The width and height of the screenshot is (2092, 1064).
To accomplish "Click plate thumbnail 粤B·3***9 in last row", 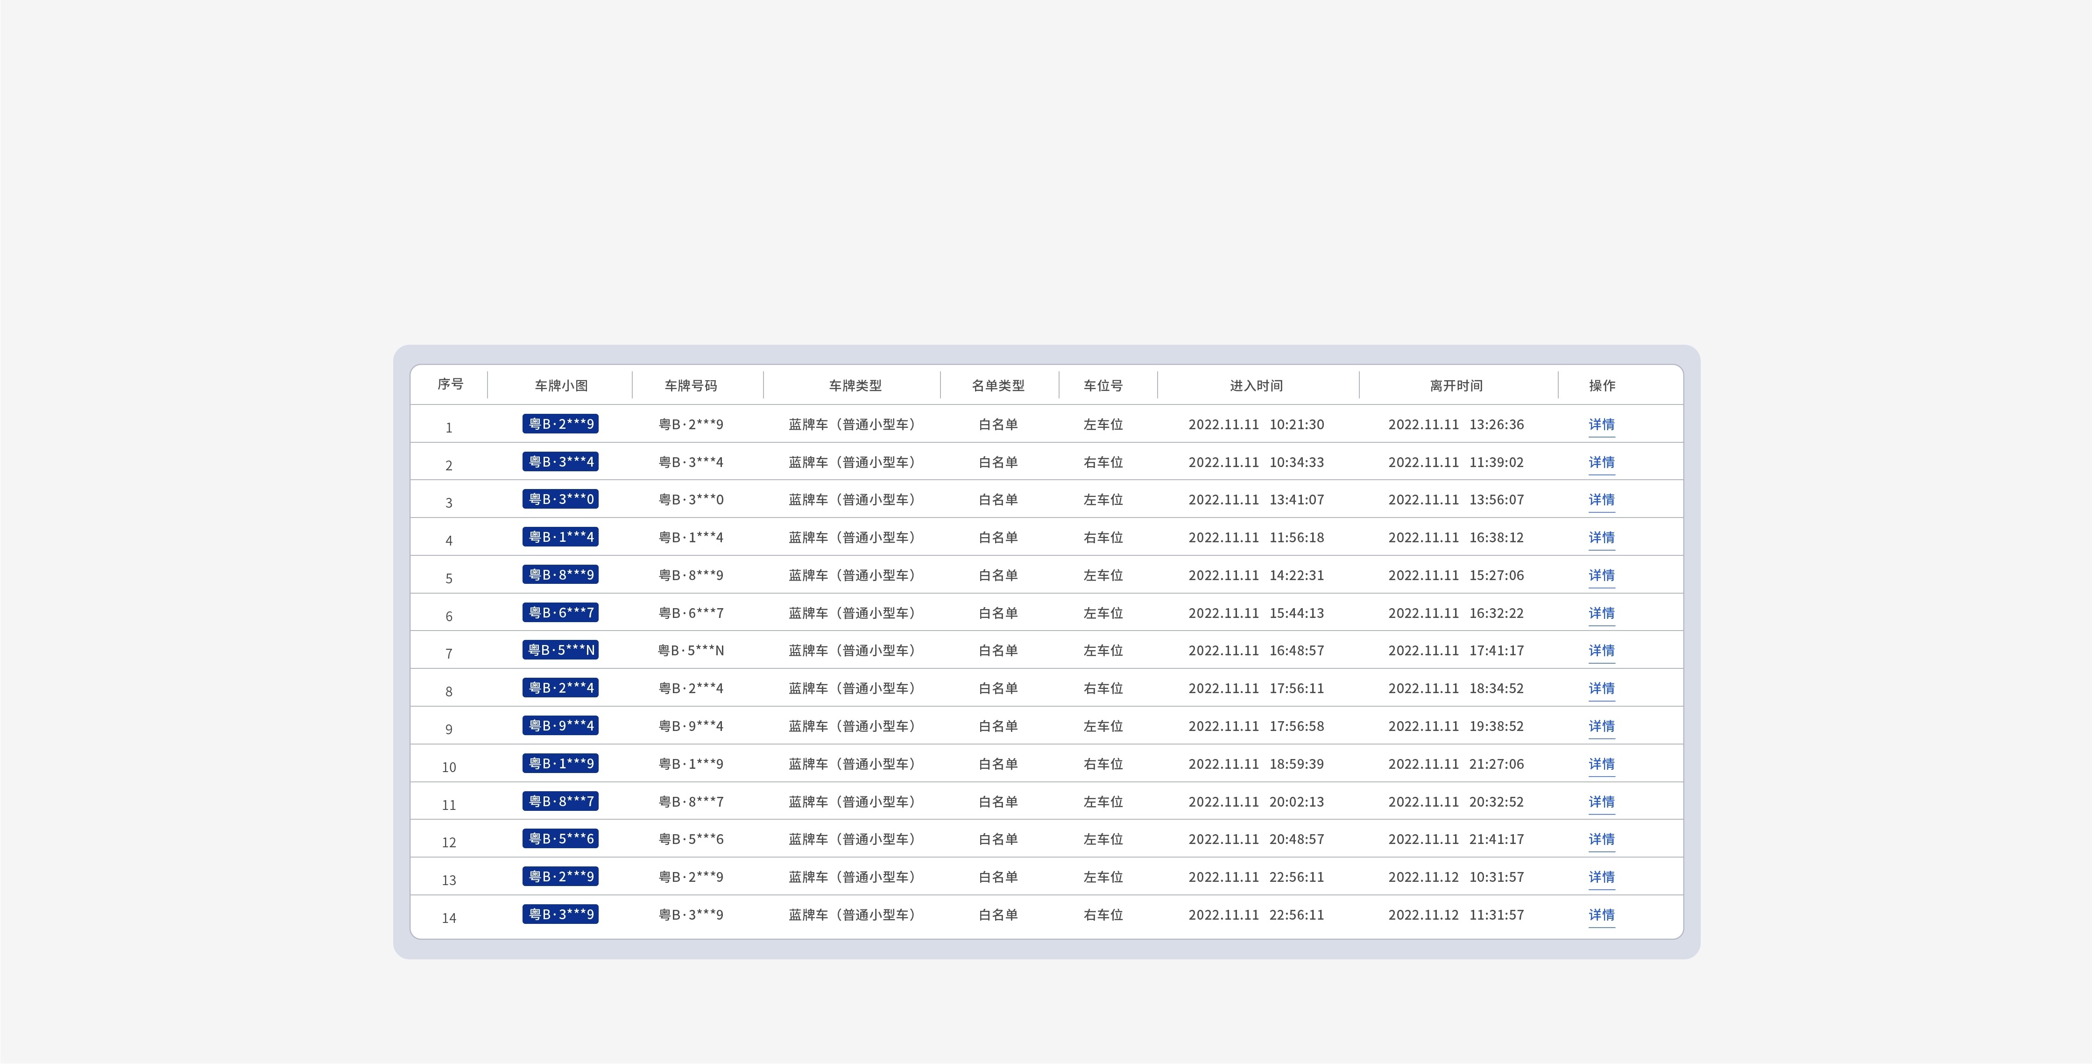I will [560, 914].
